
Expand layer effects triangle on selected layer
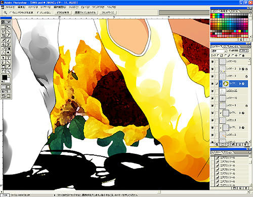(x=240, y=84)
